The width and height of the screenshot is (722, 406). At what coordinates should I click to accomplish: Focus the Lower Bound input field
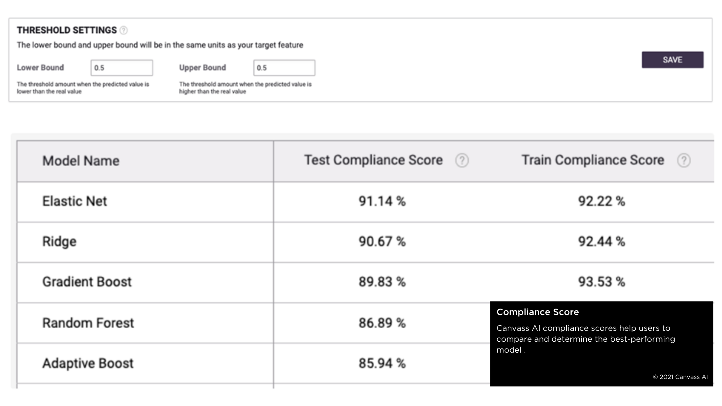point(122,68)
